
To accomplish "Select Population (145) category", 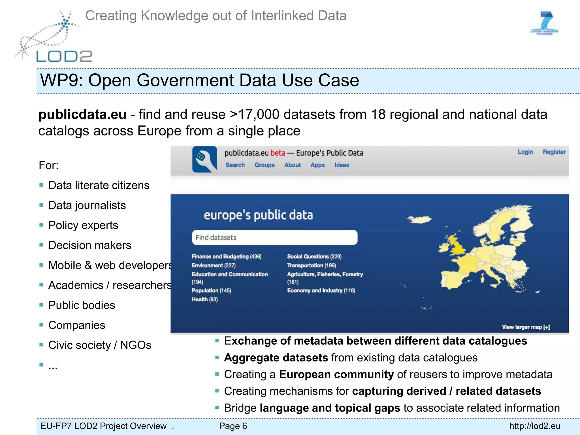I will click(211, 291).
